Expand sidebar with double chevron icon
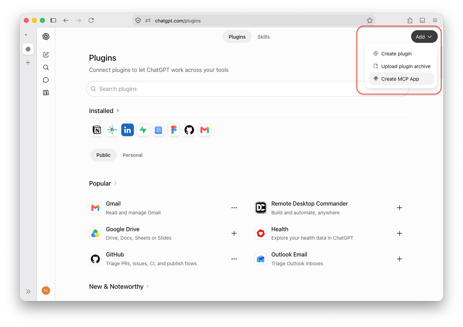The width and height of the screenshot is (463, 327). pyautogui.click(x=28, y=292)
